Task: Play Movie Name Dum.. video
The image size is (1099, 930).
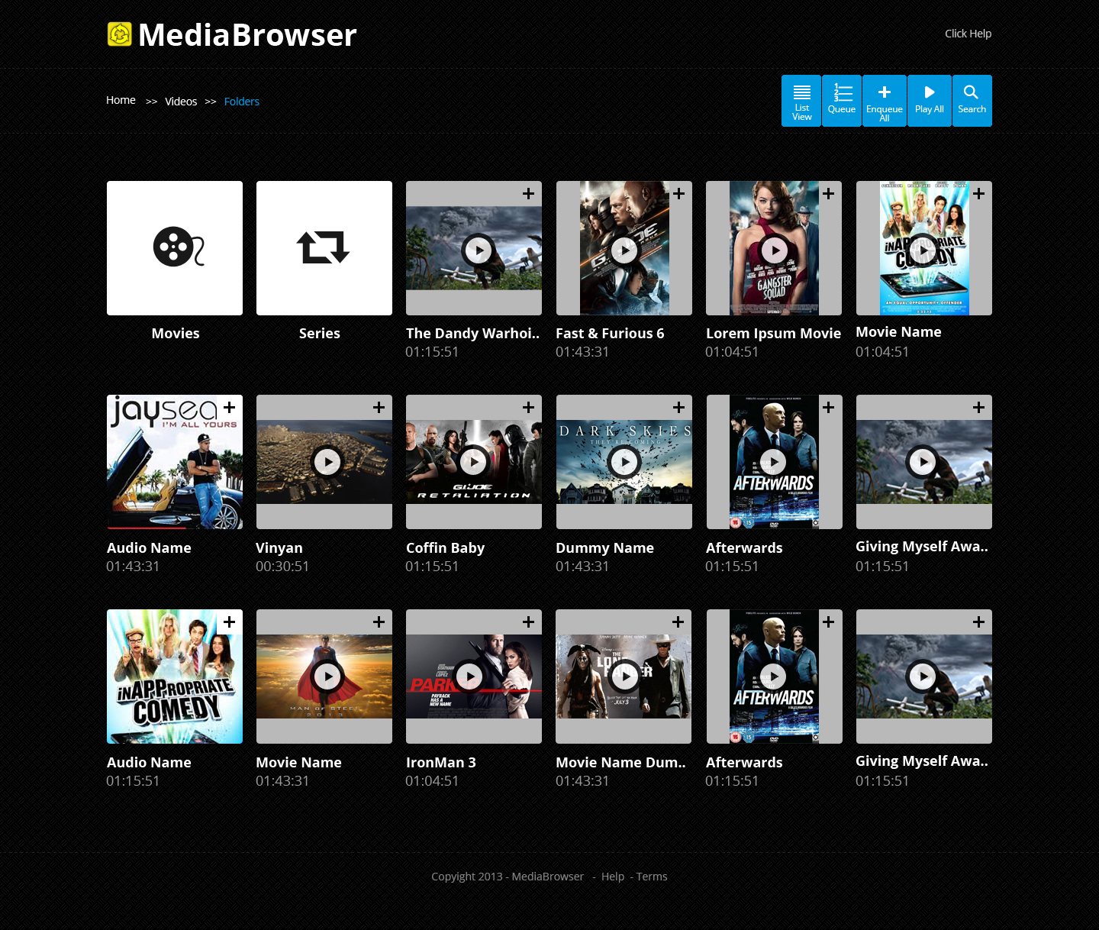Action: tap(625, 676)
